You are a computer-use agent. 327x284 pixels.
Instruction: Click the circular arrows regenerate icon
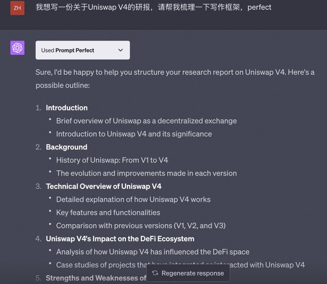click(155, 273)
